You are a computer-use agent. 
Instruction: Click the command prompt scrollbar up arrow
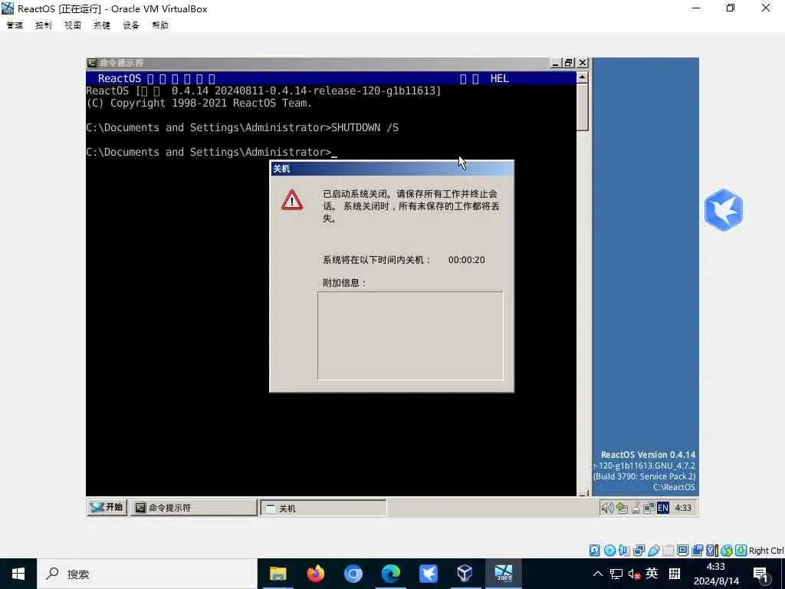[583, 77]
